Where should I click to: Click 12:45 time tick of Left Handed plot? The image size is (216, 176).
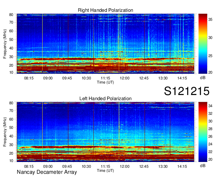(144, 166)
